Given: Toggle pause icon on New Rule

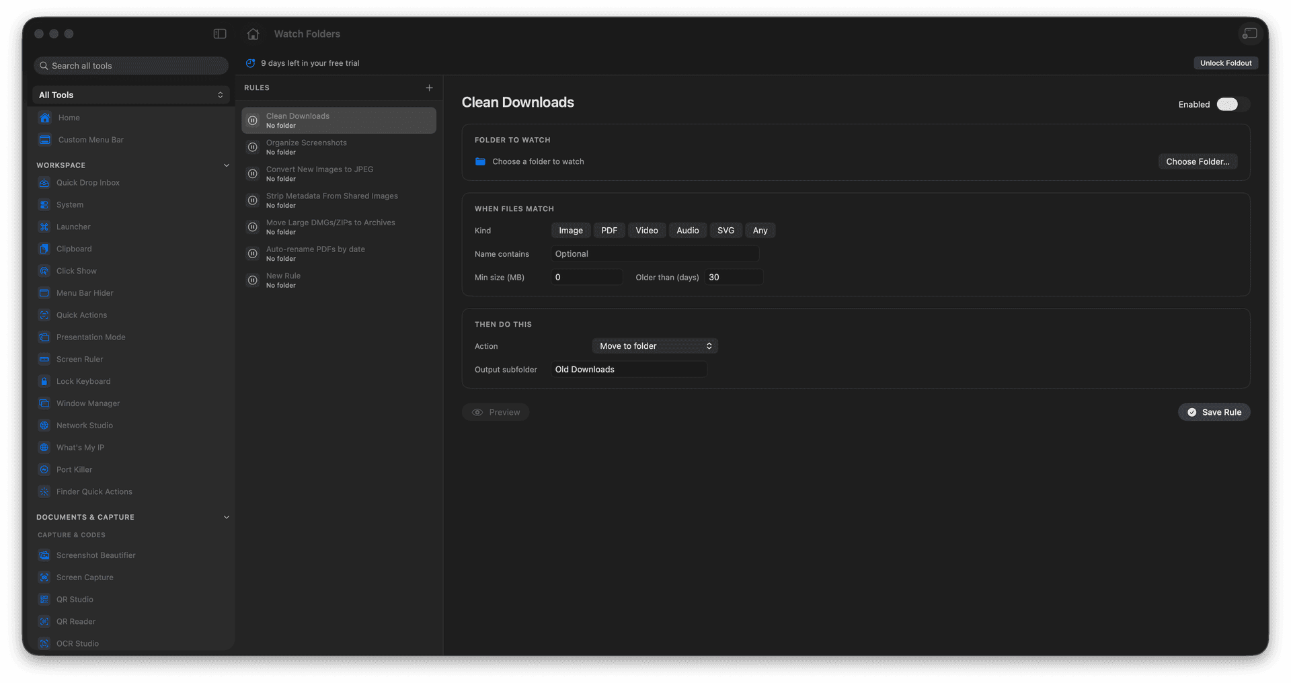Looking at the screenshot, I should pyautogui.click(x=253, y=280).
